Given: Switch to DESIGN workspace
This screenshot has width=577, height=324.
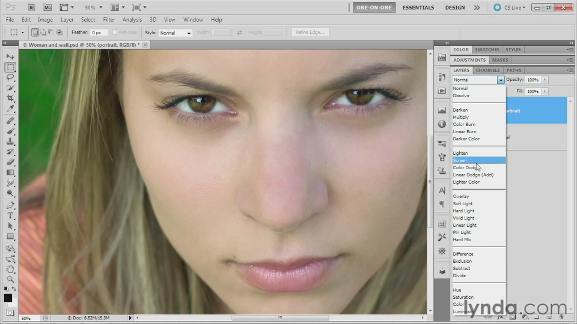Looking at the screenshot, I should 455,7.
